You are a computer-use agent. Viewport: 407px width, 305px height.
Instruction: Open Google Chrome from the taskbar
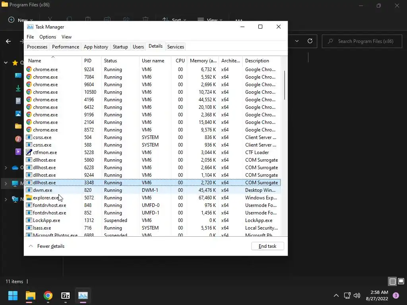48,295
